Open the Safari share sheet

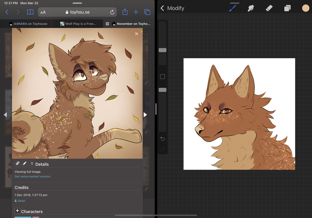(125, 12)
